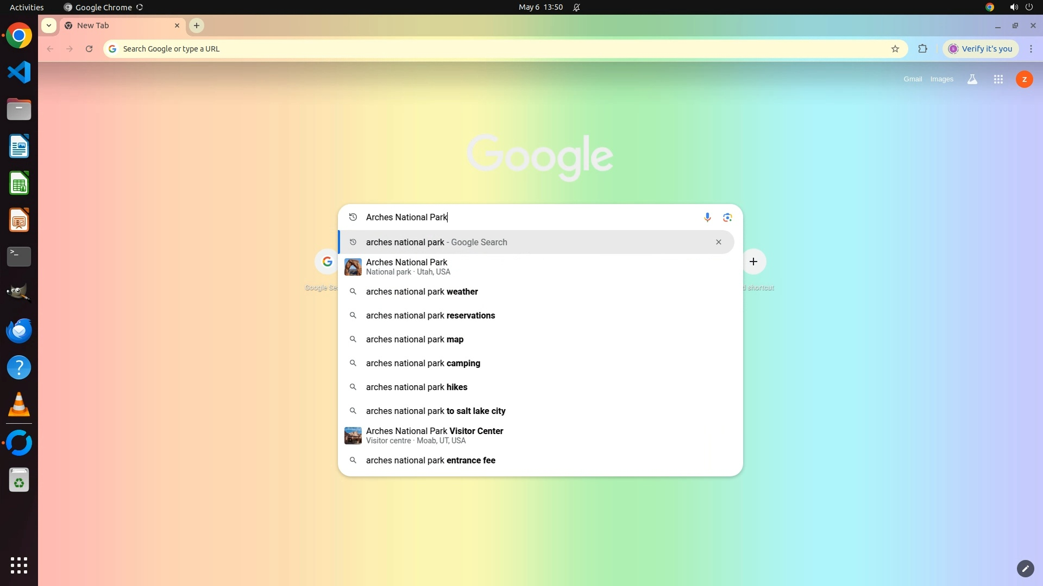Click the 'Verify it's you' button
This screenshot has height=586, width=1043.
(981, 49)
